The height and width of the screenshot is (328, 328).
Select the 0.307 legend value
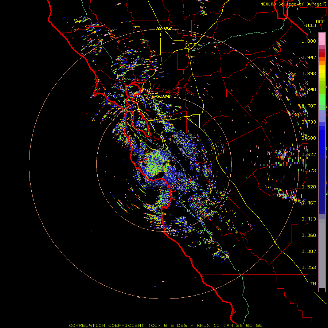pyautogui.click(x=309, y=251)
